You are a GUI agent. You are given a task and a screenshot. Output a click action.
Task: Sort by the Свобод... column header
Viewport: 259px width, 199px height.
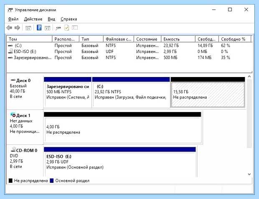click(207, 39)
